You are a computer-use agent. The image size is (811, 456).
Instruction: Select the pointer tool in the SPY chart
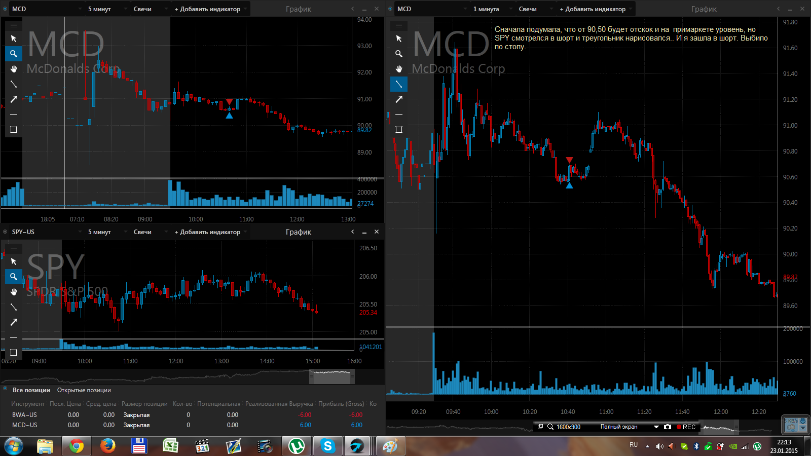(14, 261)
